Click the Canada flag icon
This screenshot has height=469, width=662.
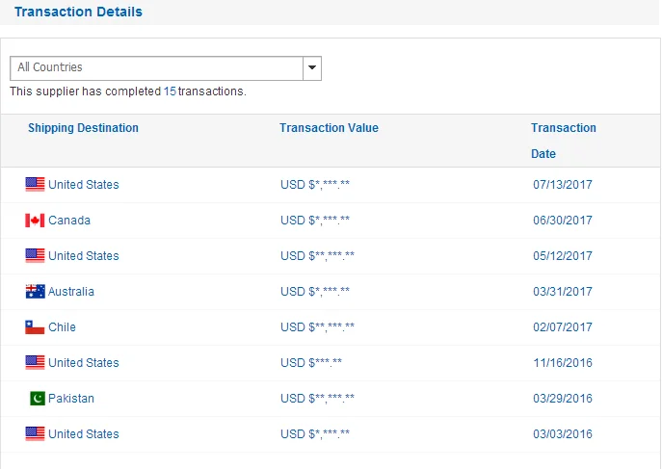(x=35, y=221)
